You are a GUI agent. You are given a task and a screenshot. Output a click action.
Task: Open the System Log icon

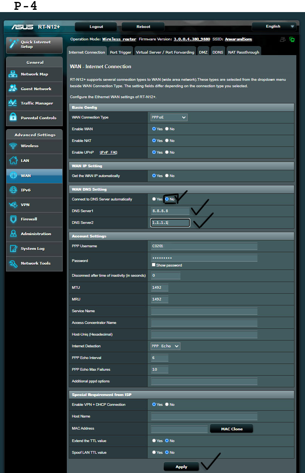click(x=13, y=248)
